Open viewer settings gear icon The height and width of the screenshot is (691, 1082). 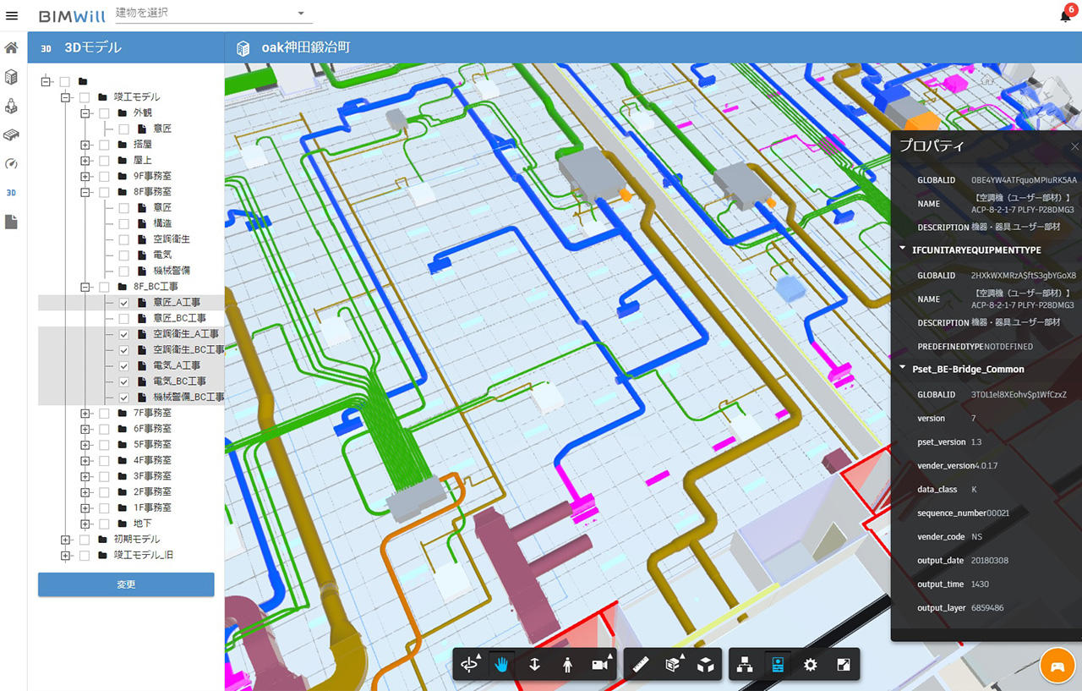[x=810, y=665]
